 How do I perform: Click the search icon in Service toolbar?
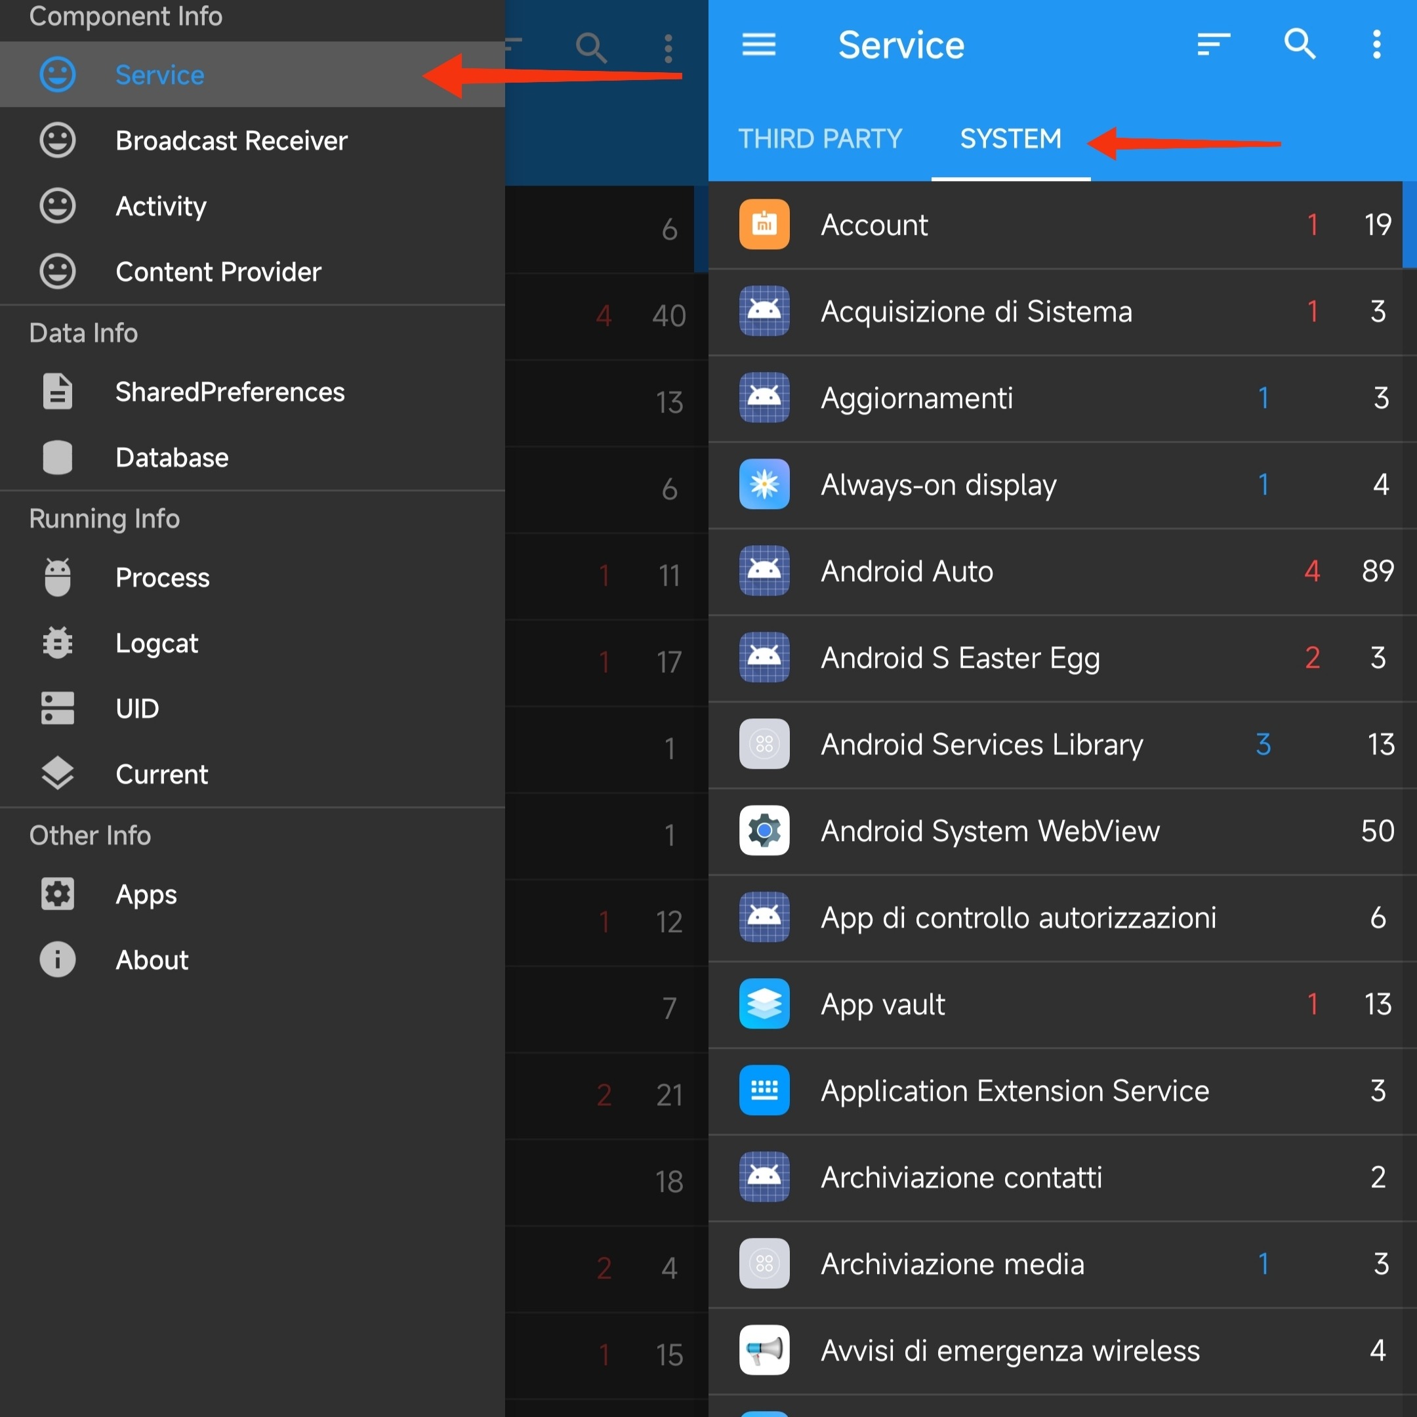click(1299, 45)
